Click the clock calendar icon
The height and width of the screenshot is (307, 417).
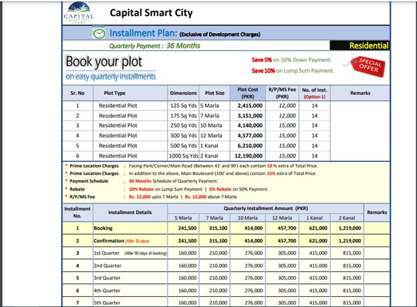tap(99, 33)
